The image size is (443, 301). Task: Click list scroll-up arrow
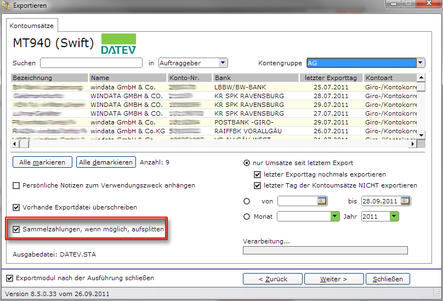click(x=421, y=77)
